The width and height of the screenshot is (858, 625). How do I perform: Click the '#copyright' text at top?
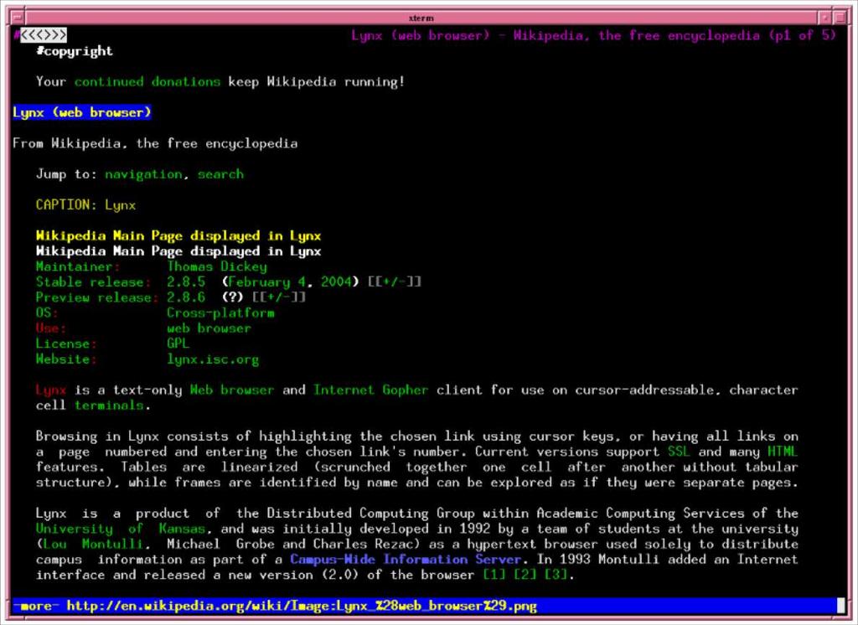(x=74, y=51)
